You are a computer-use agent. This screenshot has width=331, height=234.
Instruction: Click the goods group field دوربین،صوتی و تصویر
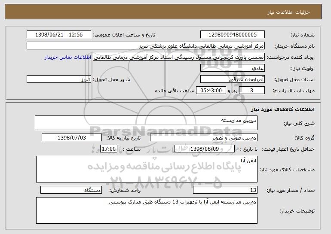204,138
